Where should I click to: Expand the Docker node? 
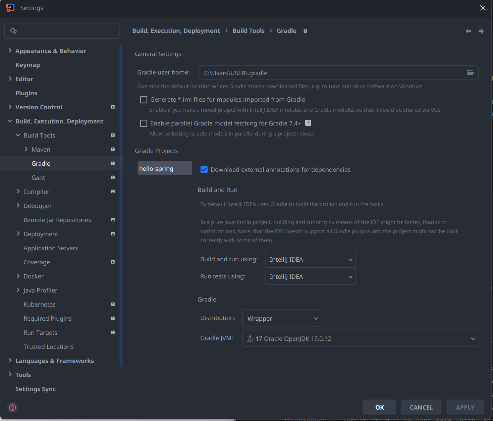pos(18,276)
